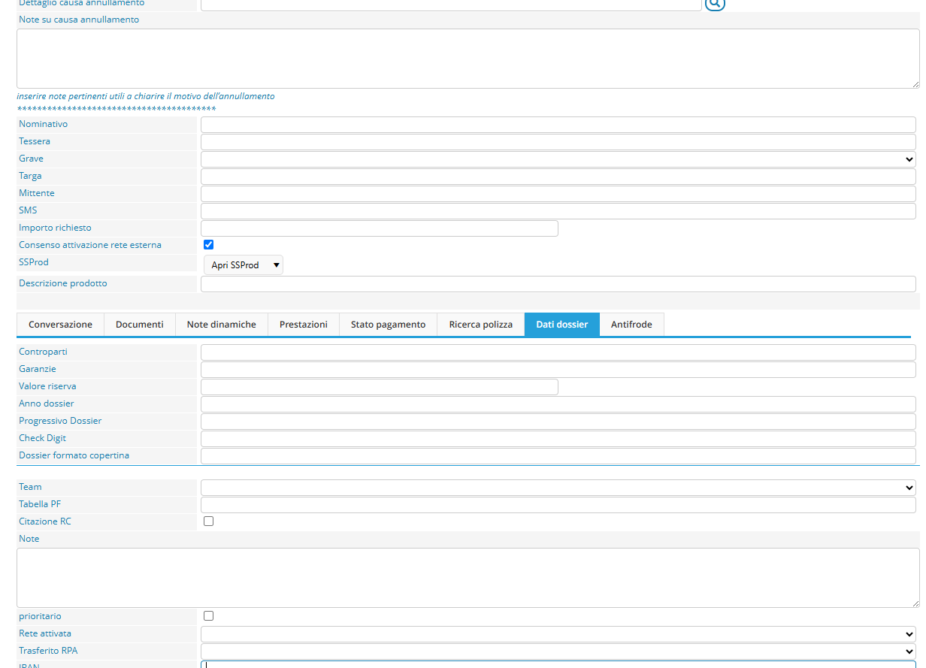926x668 pixels.
Task: Tick the prioritario checkbox
Action: pos(209,615)
